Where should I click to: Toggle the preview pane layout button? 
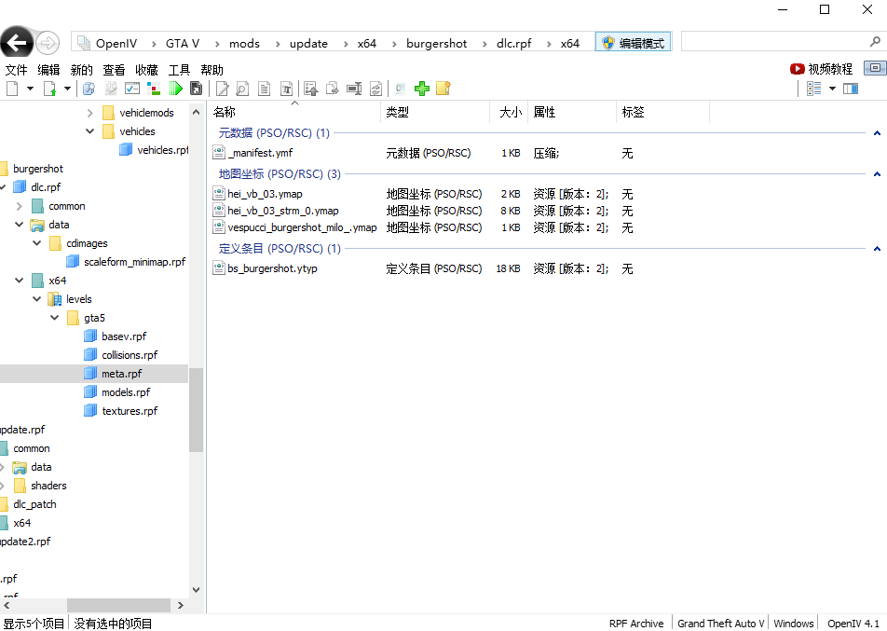point(851,89)
